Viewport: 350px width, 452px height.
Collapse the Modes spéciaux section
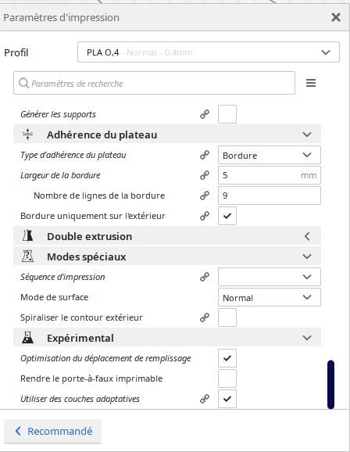(167, 256)
